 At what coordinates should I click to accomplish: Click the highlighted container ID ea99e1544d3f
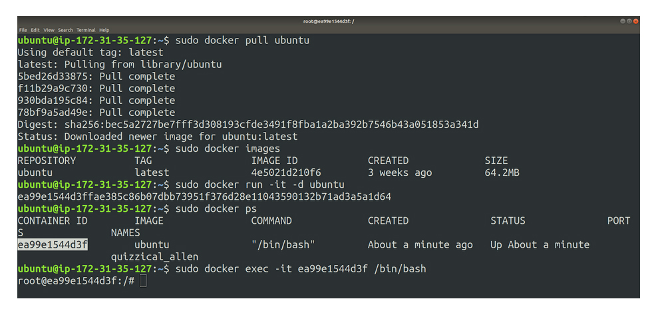(53, 244)
